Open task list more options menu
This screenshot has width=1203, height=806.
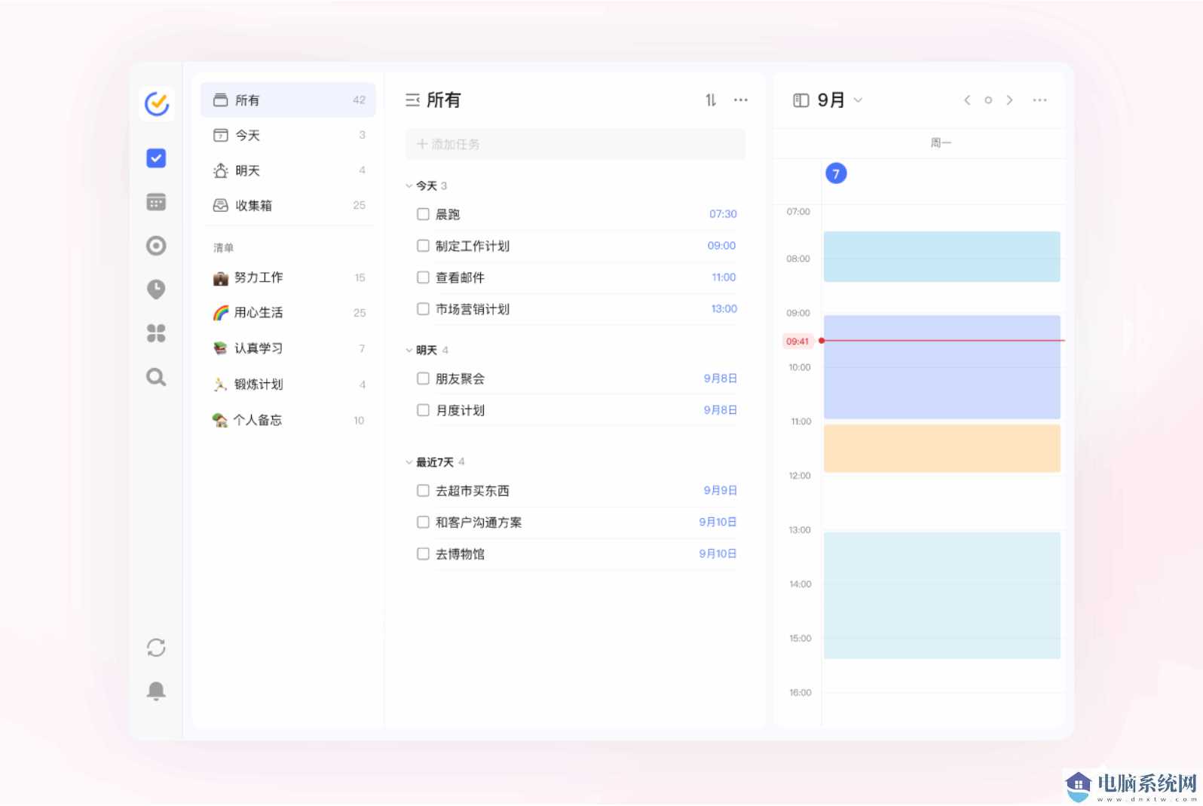[741, 100]
